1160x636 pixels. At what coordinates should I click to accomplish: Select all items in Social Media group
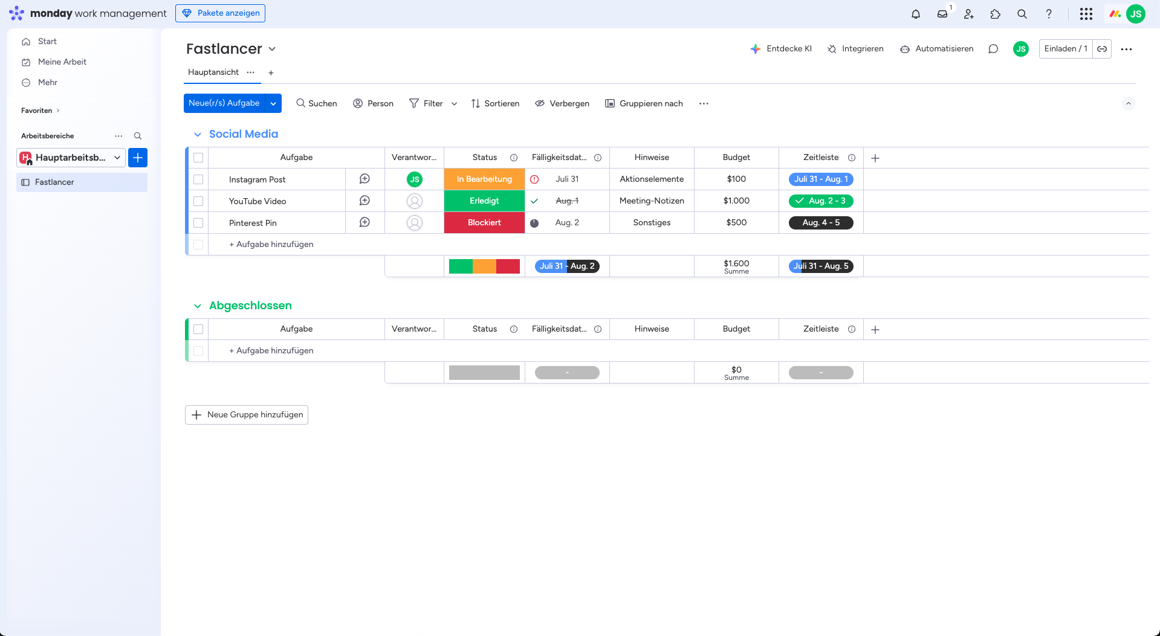[x=198, y=158]
